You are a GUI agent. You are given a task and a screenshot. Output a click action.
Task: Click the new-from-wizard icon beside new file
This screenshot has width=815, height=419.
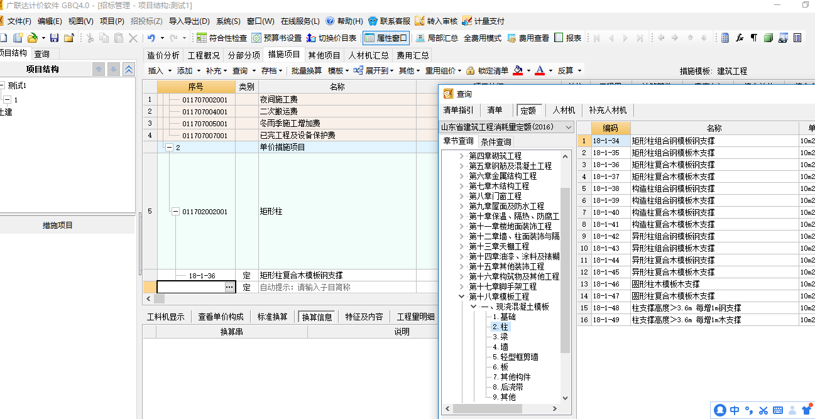pyautogui.click(x=18, y=38)
